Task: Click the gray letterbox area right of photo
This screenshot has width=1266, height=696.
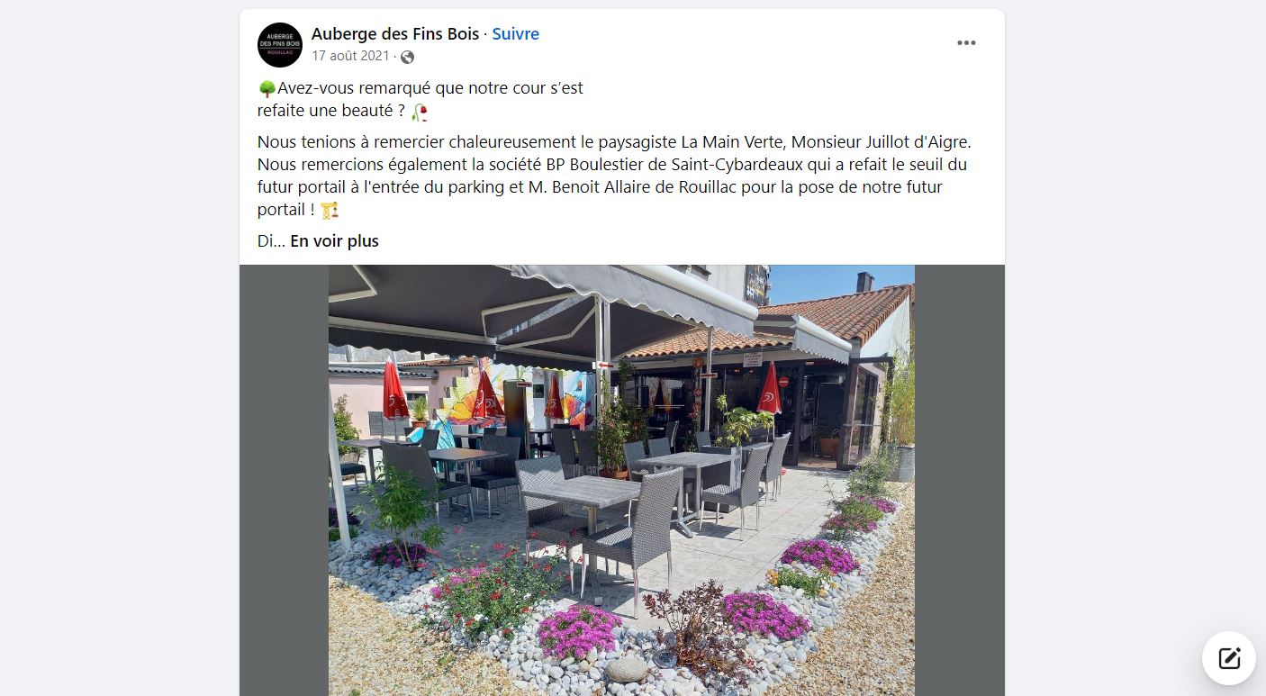Action: click(x=959, y=480)
